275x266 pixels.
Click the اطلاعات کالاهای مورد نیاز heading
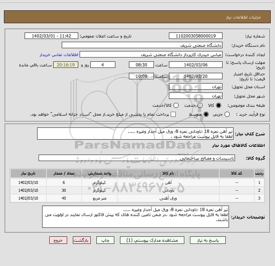(x=239, y=145)
